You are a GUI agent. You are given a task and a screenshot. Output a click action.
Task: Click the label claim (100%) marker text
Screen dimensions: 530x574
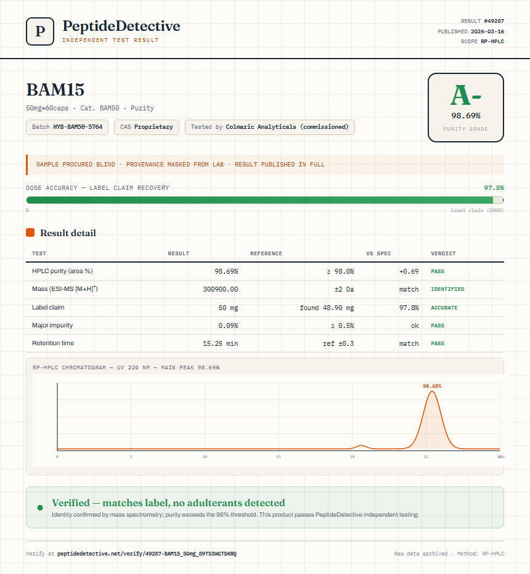pos(477,210)
